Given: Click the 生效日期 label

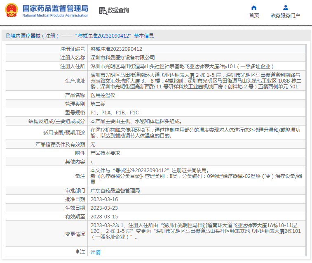Looking at the screenshot, I should click(x=75, y=208).
